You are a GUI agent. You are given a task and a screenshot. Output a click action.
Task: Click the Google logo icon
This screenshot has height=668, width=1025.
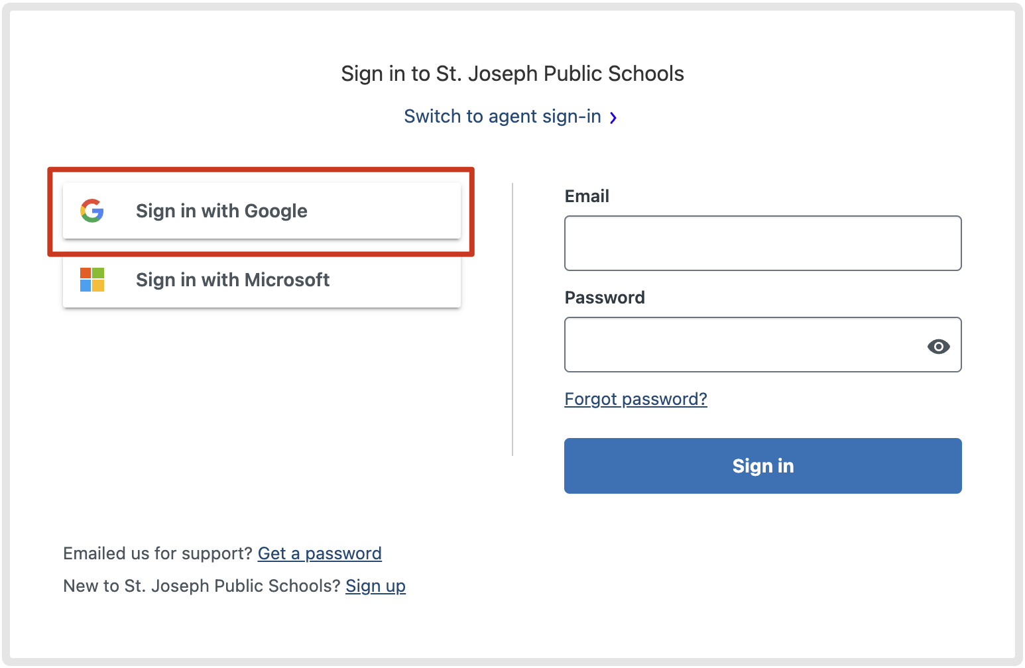[x=92, y=211]
